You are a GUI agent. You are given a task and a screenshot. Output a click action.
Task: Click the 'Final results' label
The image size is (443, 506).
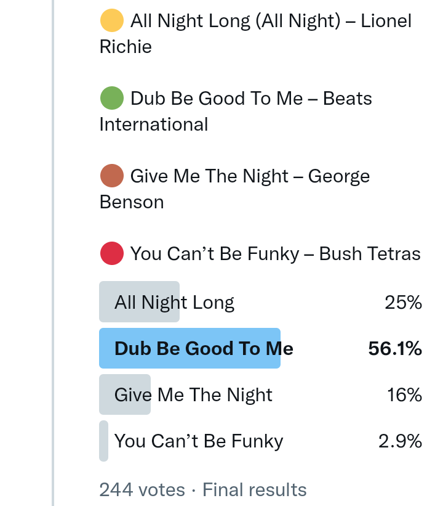tap(254, 490)
